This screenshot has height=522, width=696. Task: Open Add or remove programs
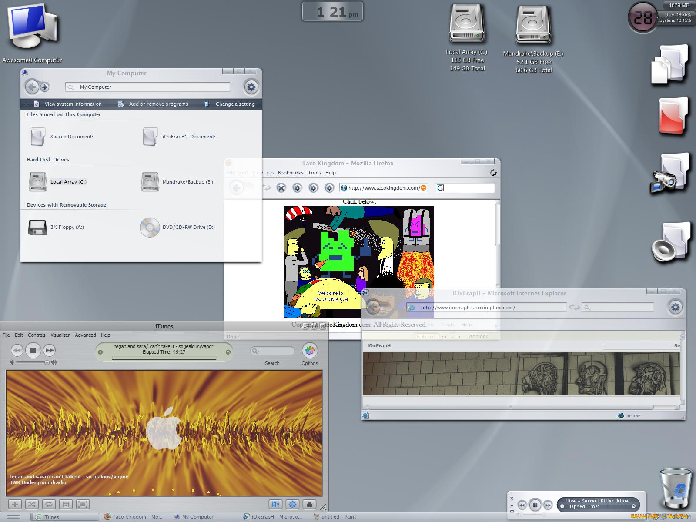tap(158, 104)
